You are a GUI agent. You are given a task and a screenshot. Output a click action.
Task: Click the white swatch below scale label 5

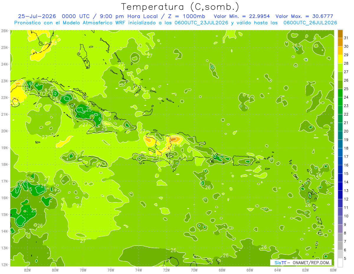(340, 262)
